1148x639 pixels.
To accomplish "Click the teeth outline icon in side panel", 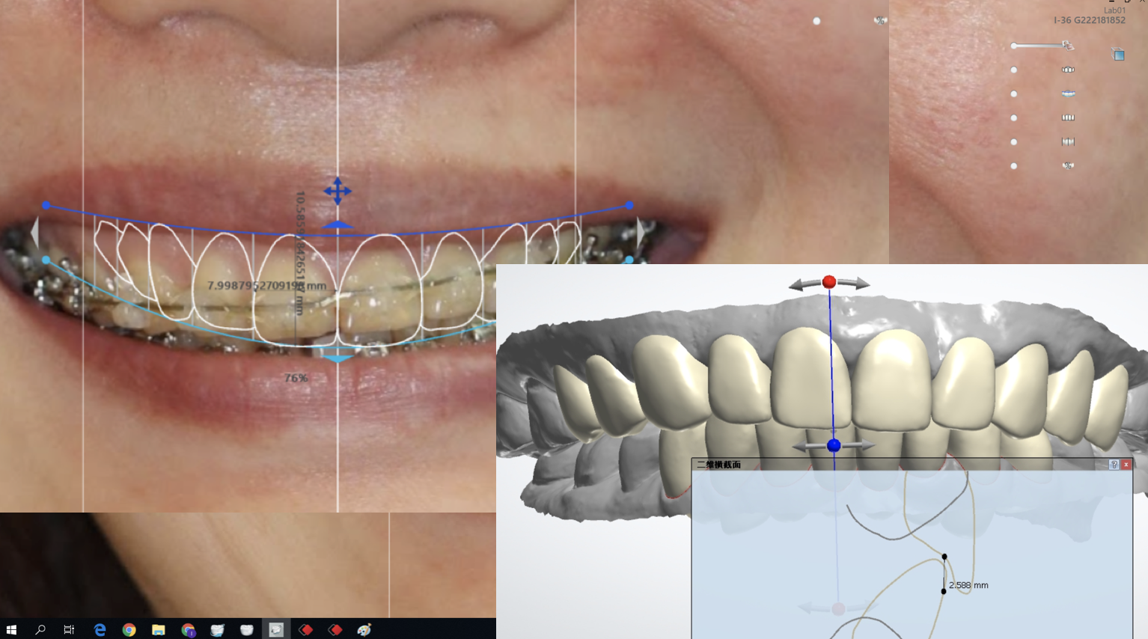I will [1068, 70].
